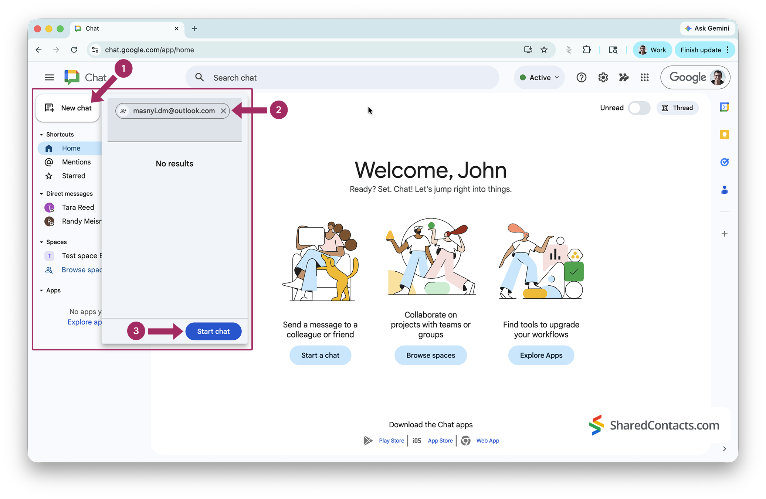The width and height of the screenshot is (766, 499).
Task: Click the Play Store link
Action: point(391,441)
